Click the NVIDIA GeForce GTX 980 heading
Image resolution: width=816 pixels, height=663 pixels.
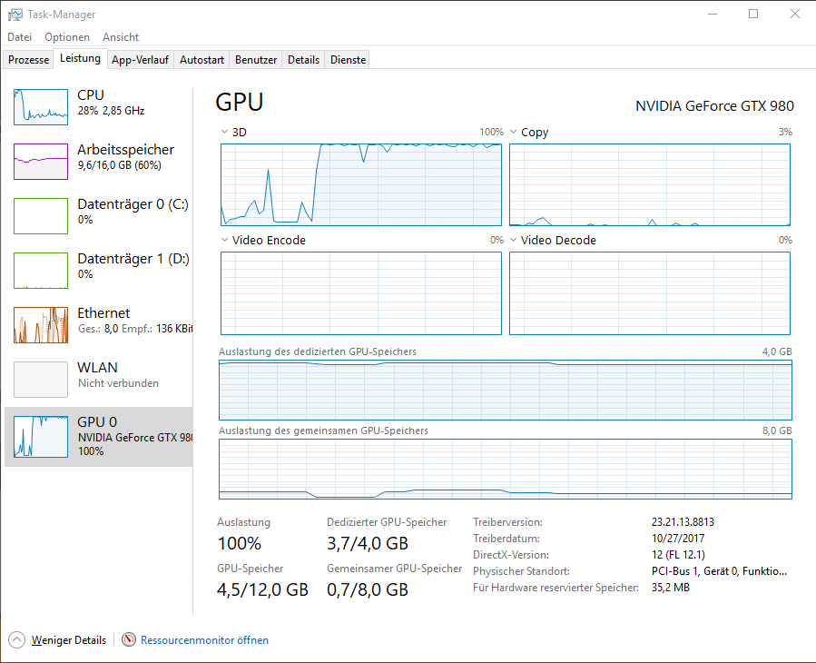[x=714, y=105]
